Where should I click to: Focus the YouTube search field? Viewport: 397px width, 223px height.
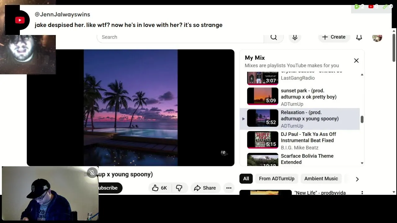pos(180,37)
